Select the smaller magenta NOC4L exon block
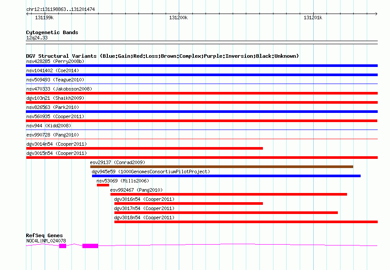The width and height of the screenshot is (390, 270). [63, 246]
